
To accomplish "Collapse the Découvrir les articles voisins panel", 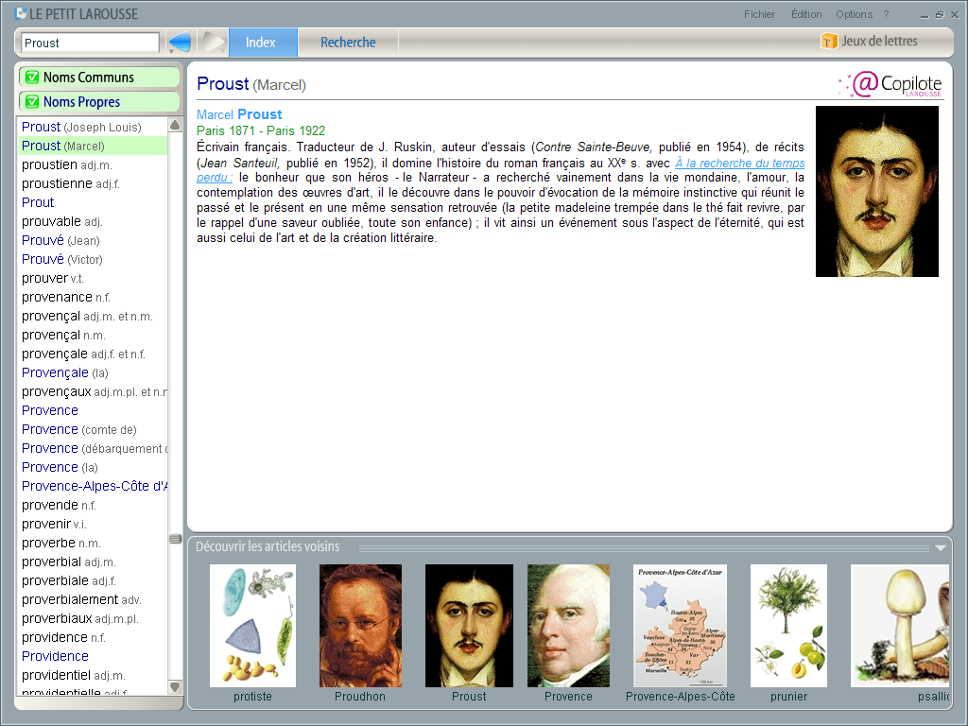I will (x=940, y=546).
